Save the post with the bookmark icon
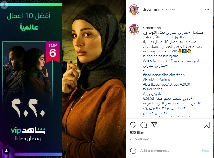 click(x=206, y=125)
